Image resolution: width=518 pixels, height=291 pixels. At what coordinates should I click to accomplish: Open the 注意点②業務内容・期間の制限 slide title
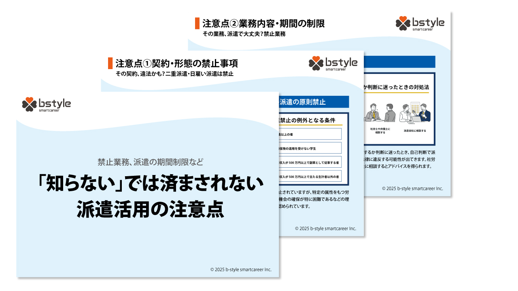[263, 23]
